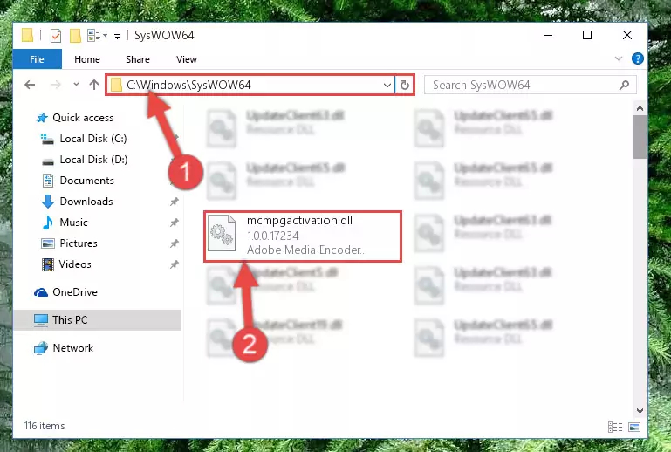Go up one folder level arrow
671x452 pixels.
pos(94,85)
